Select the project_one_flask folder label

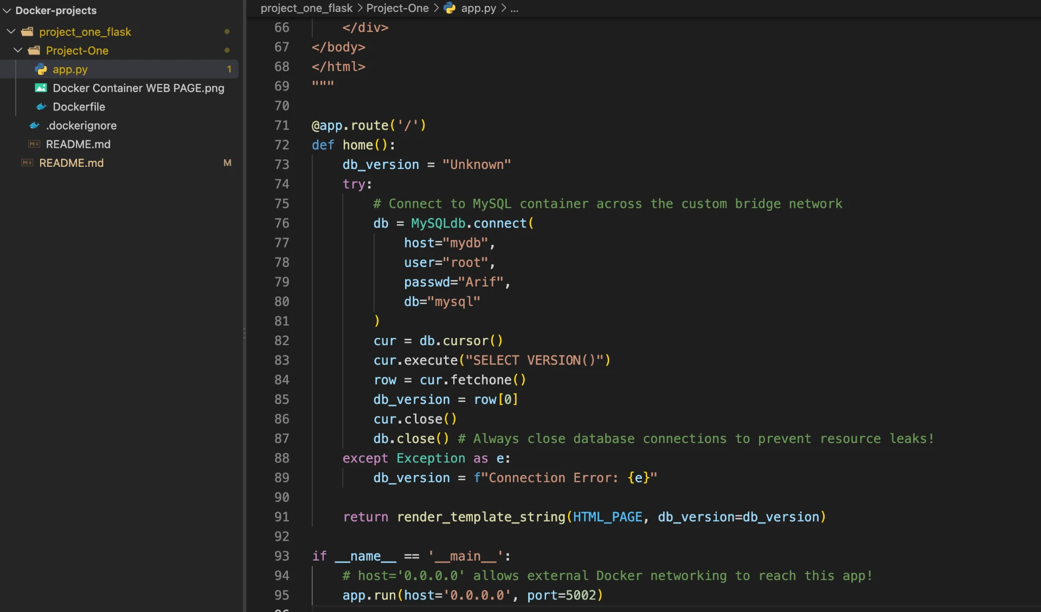tap(85, 31)
